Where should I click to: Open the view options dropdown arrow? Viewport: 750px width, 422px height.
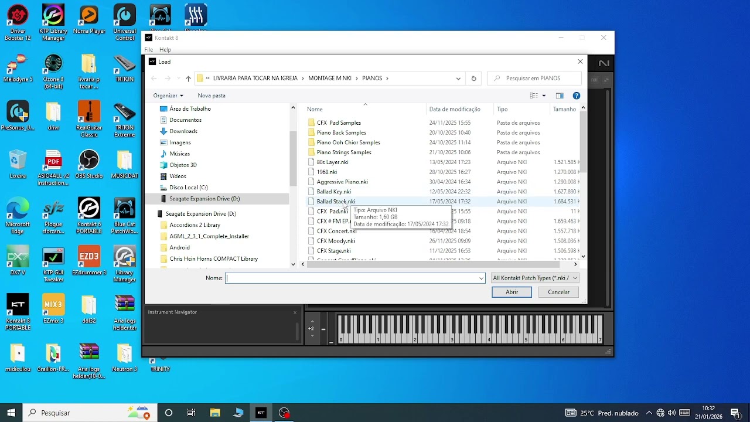click(544, 96)
